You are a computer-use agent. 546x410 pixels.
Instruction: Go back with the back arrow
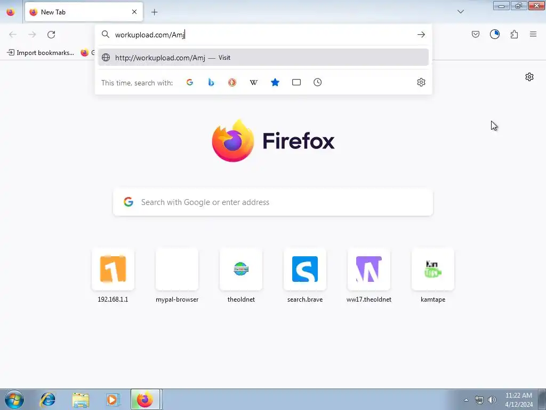tap(13, 34)
